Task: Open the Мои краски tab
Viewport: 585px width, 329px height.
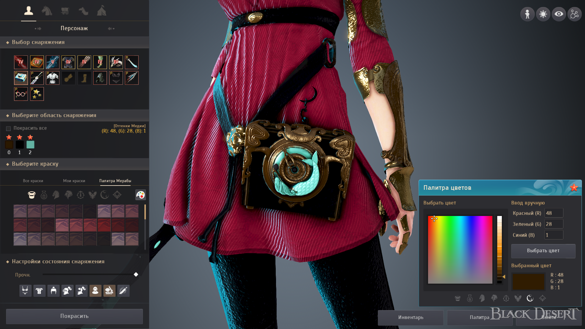Action: tap(74, 181)
